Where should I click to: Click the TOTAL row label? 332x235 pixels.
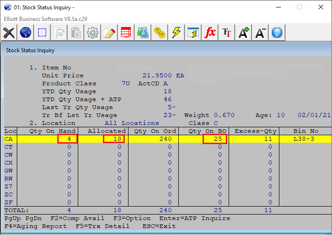pos(16,210)
